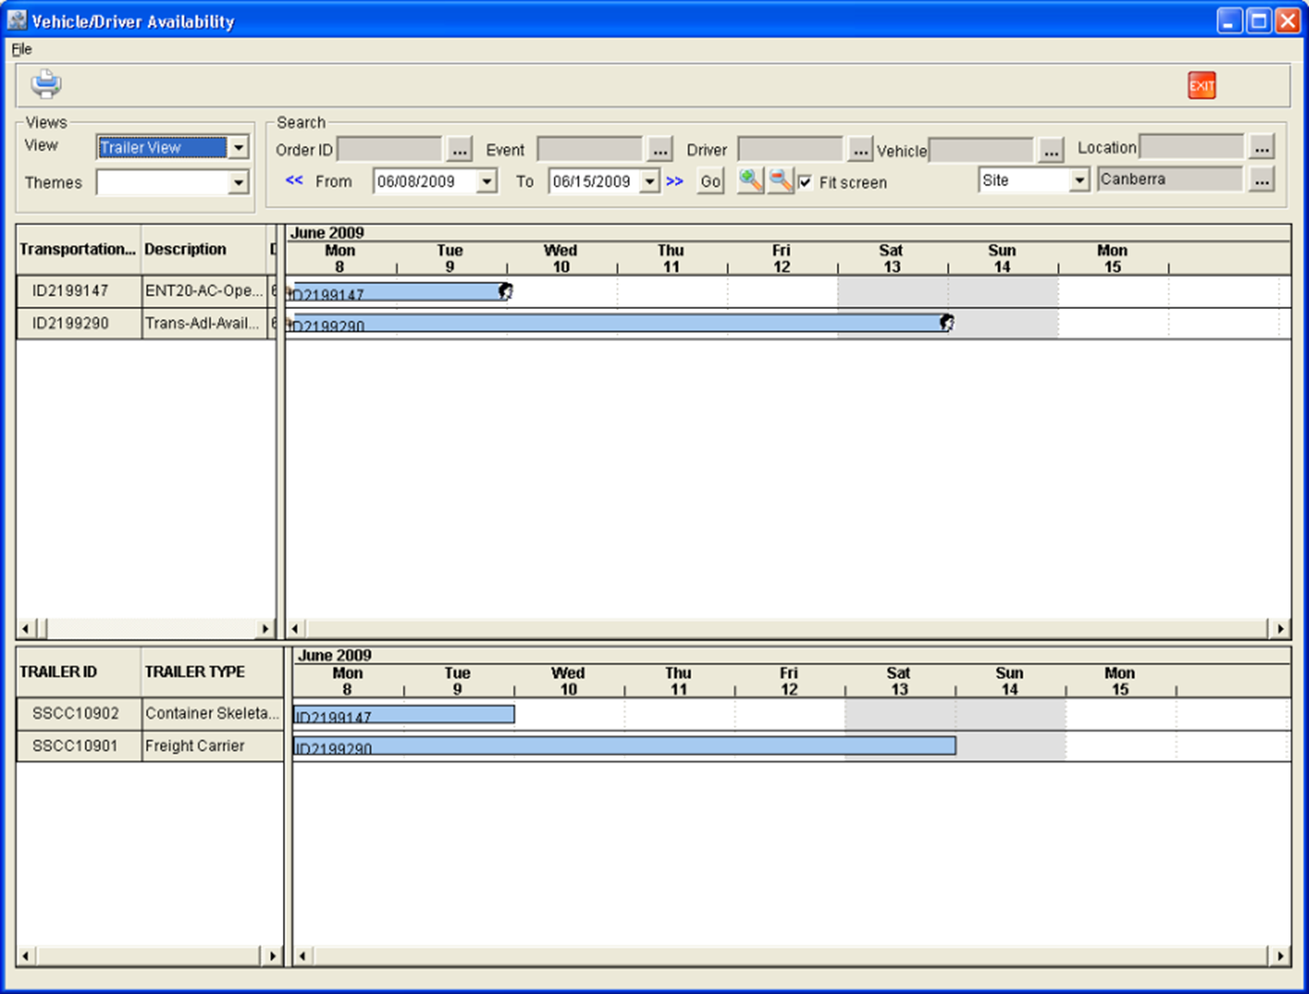Open the Site dropdown
The height and width of the screenshot is (994, 1309).
coord(1079,180)
